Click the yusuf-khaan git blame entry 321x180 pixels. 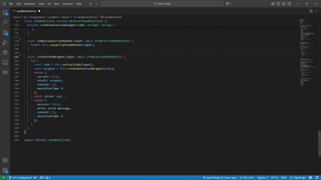coord(220,177)
